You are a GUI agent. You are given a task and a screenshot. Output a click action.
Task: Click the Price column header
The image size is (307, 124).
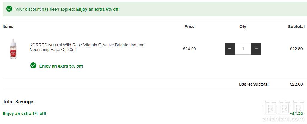point(189,27)
